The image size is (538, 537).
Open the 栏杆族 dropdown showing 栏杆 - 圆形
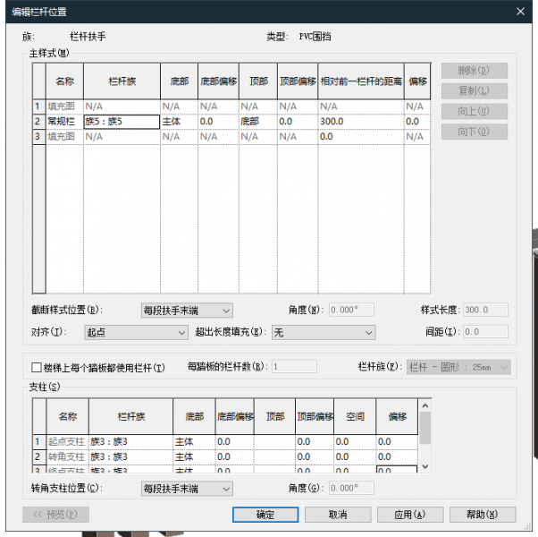pos(458,367)
